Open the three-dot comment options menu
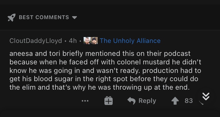 point(85,101)
